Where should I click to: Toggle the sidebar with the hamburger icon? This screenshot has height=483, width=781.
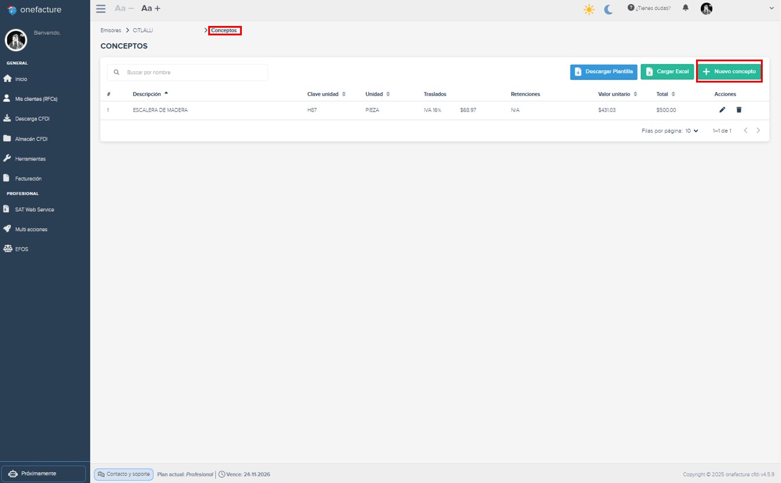[100, 8]
